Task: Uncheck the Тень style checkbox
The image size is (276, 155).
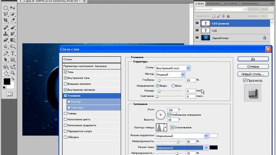Action: click(65, 72)
